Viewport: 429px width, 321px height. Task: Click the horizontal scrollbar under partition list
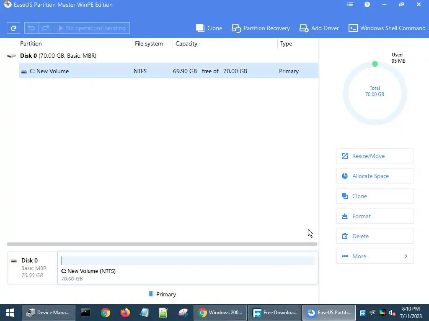click(162, 244)
